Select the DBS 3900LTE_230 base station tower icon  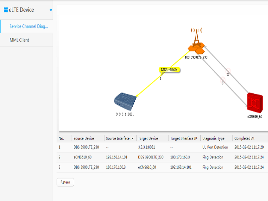(196, 41)
